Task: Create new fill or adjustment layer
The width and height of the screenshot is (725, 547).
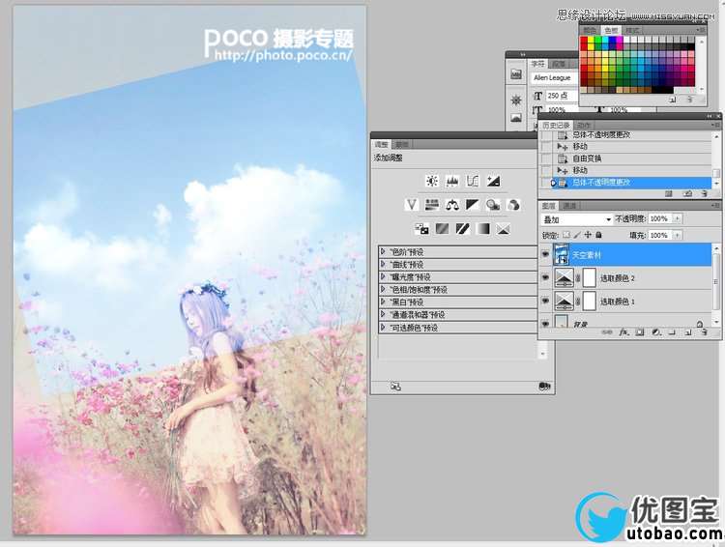Action: point(655,332)
